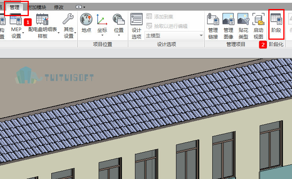292x179 pixels.
Task: Switch to the 修改 ribbon tab
Action: click(x=59, y=7)
